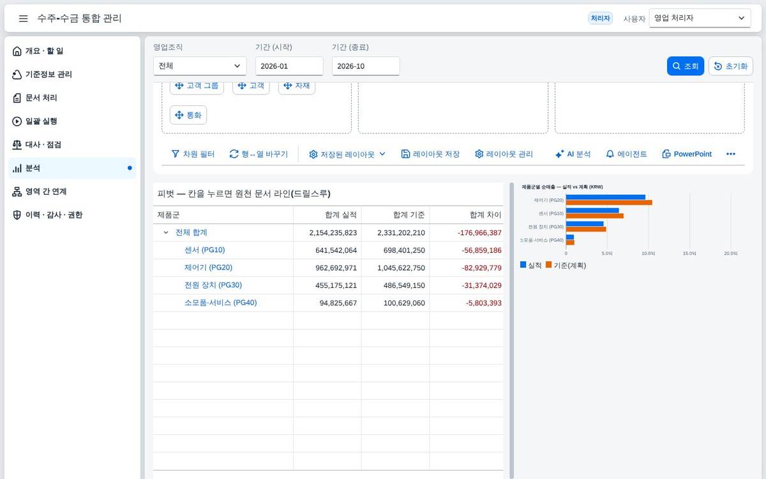Focus the 기간 (시작) field 2026-01

click(289, 66)
